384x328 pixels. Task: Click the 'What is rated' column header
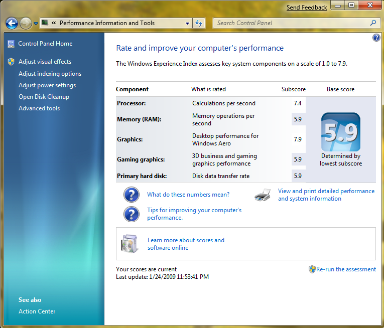[x=208, y=89]
